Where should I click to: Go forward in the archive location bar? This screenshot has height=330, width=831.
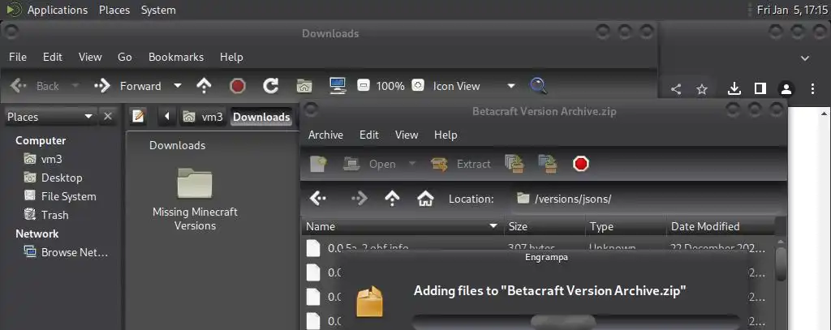[360, 199]
